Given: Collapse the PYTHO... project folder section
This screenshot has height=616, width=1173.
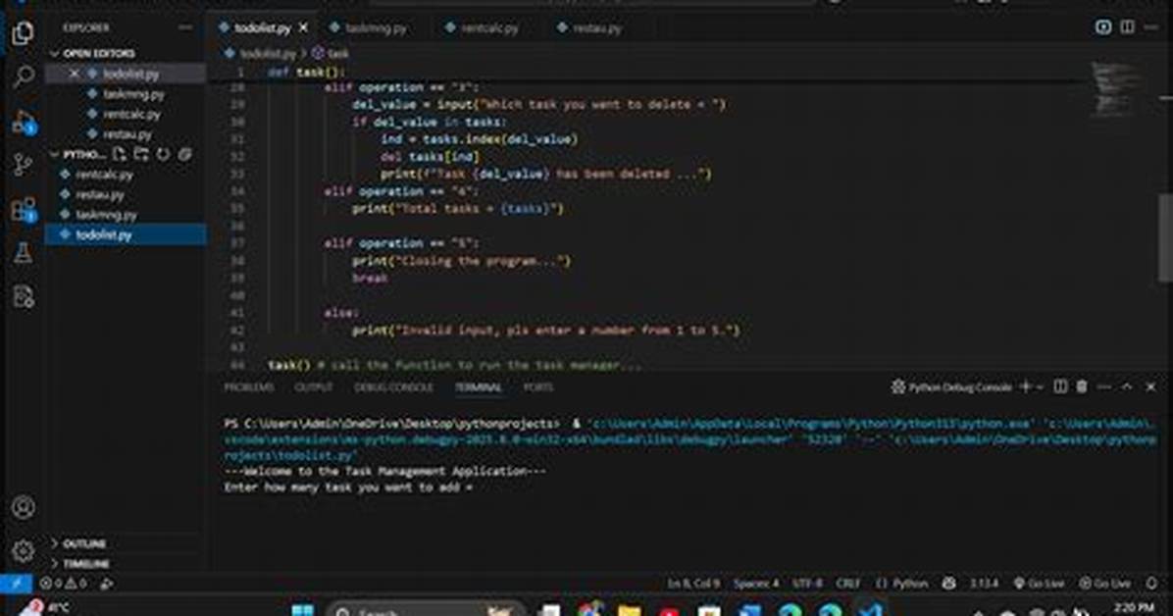Looking at the screenshot, I should 78,154.
